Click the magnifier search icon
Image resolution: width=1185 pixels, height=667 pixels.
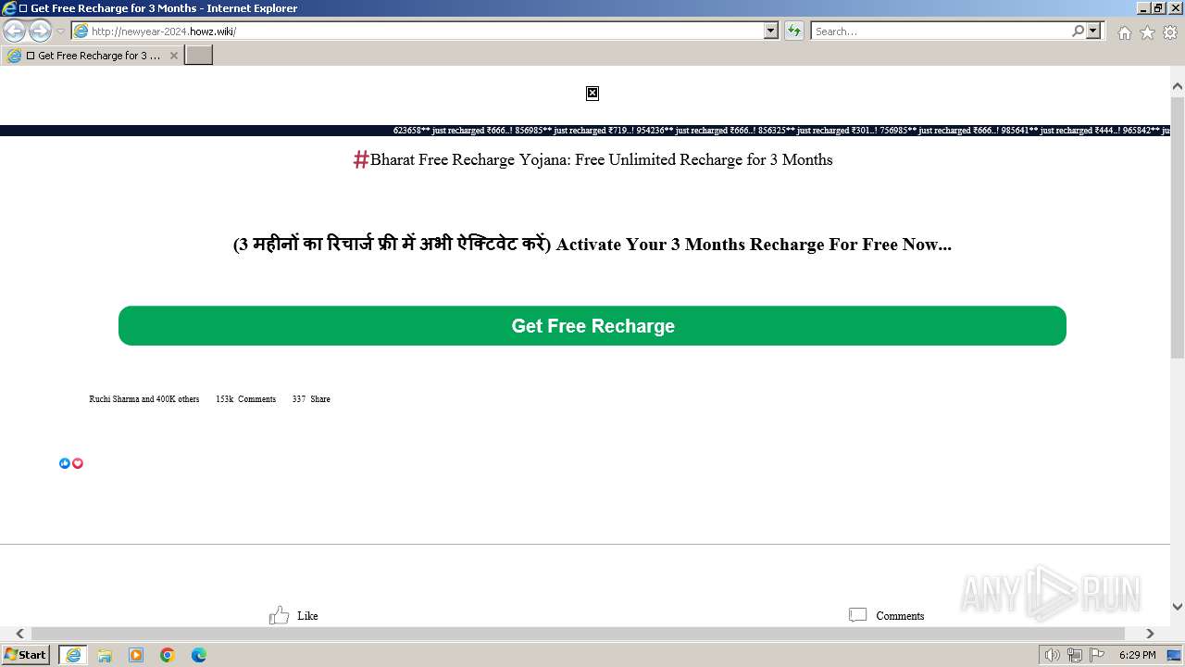pos(1079,31)
